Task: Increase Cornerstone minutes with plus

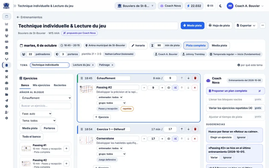Action: [x=162, y=139]
